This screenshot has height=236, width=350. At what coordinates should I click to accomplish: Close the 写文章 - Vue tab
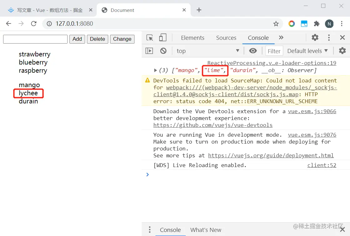coord(91,10)
